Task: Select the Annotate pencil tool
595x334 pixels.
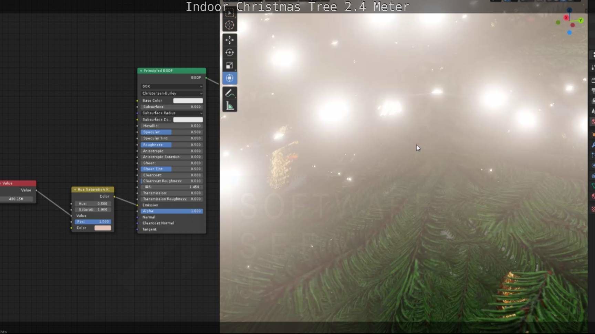Action: pos(230,93)
